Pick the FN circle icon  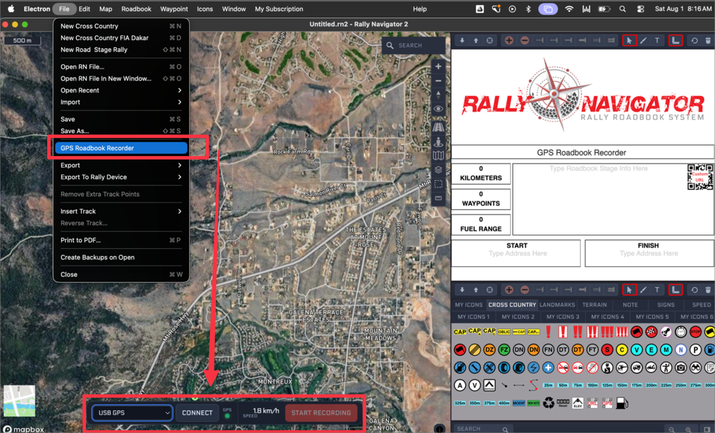(548, 349)
